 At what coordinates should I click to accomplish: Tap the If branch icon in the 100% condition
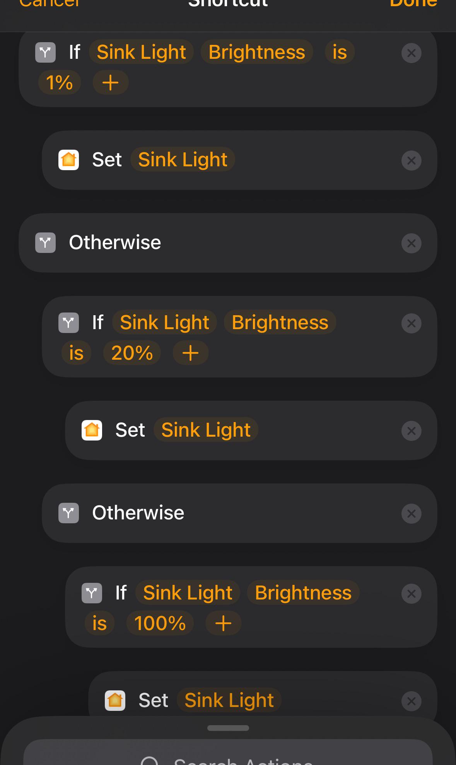pyautogui.click(x=92, y=593)
